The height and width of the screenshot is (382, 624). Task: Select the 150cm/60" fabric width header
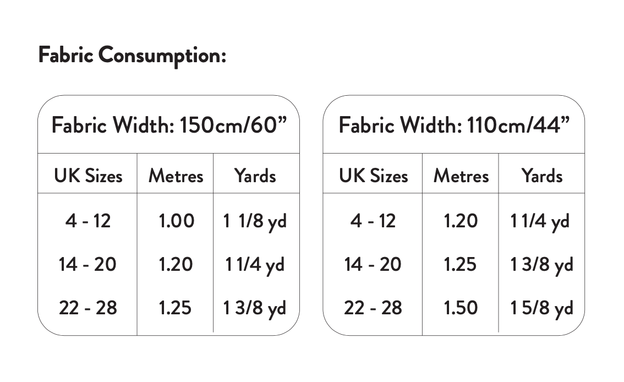169,125
